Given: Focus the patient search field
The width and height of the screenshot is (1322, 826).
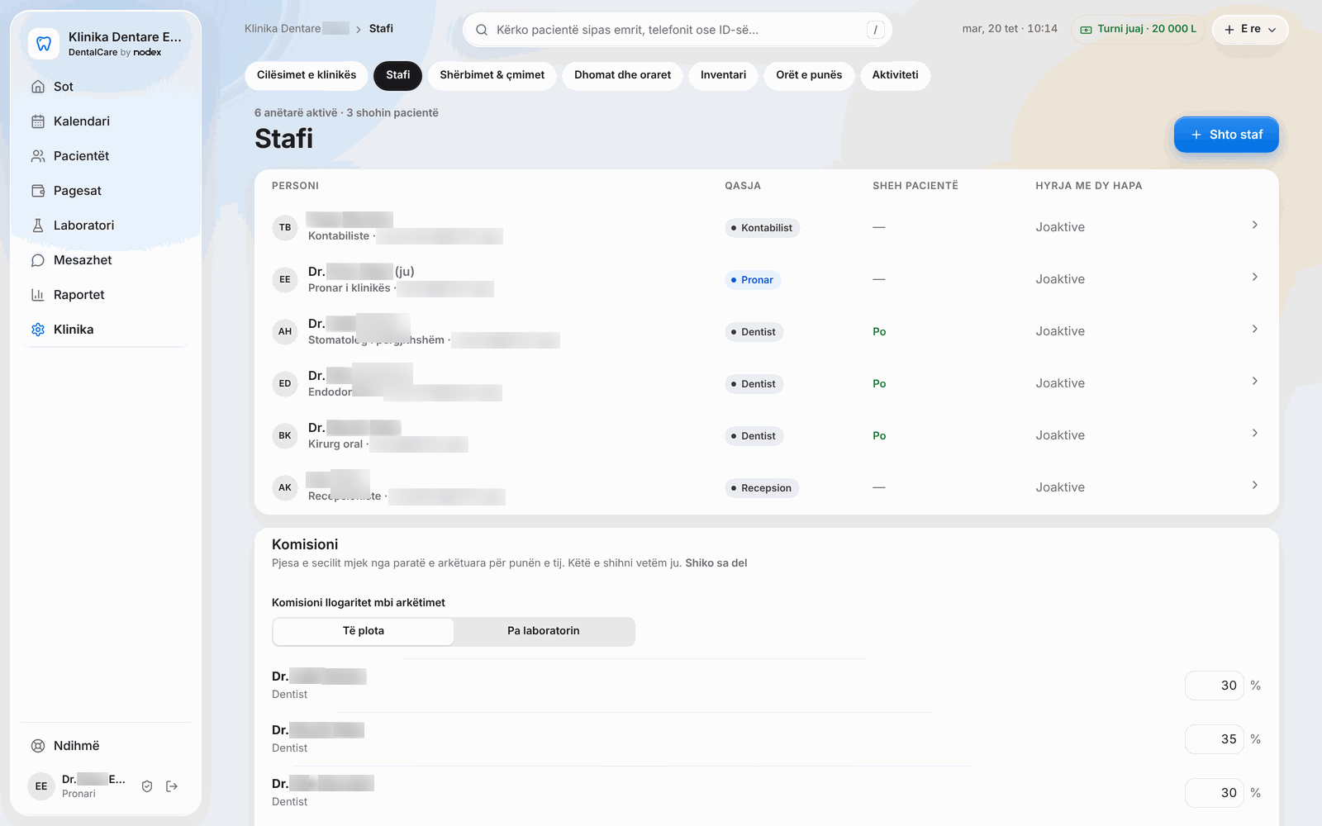Looking at the screenshot, I should click(x=677, y=30).
